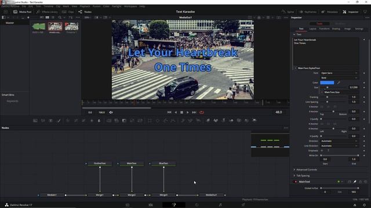Toggle the Inspector panel
This screenshot has width=371, height=208.
(x=351, y=12)
